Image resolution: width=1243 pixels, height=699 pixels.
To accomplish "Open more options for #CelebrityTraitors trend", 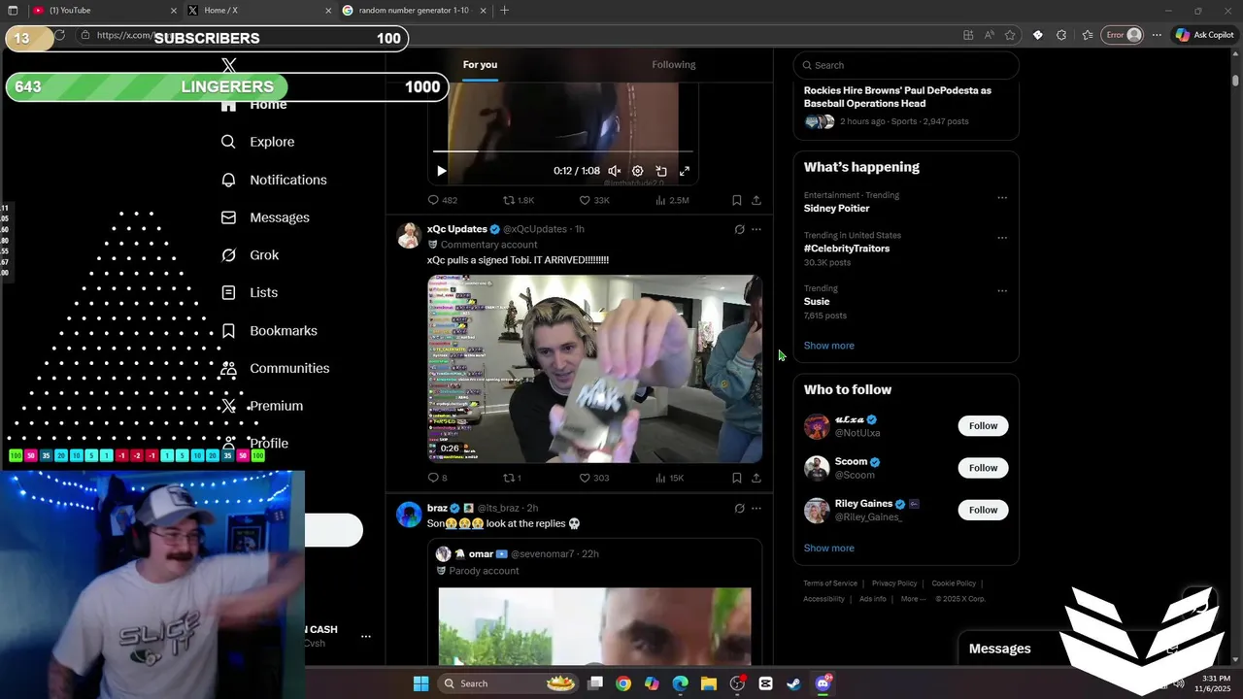I will (x=1002, y=238).
